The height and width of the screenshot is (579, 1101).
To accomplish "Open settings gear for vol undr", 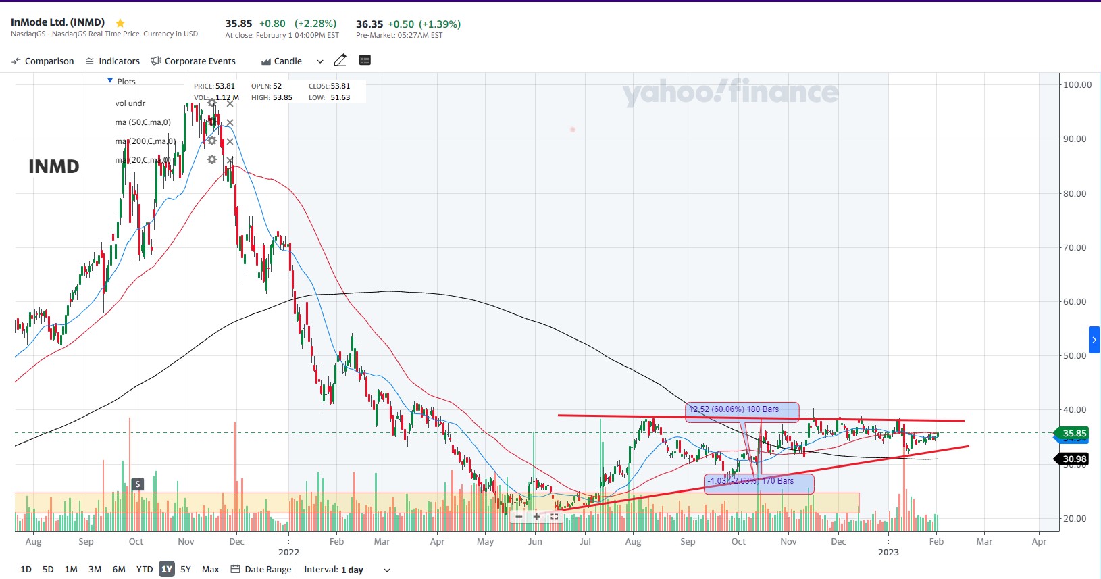I will pos(212,103).
